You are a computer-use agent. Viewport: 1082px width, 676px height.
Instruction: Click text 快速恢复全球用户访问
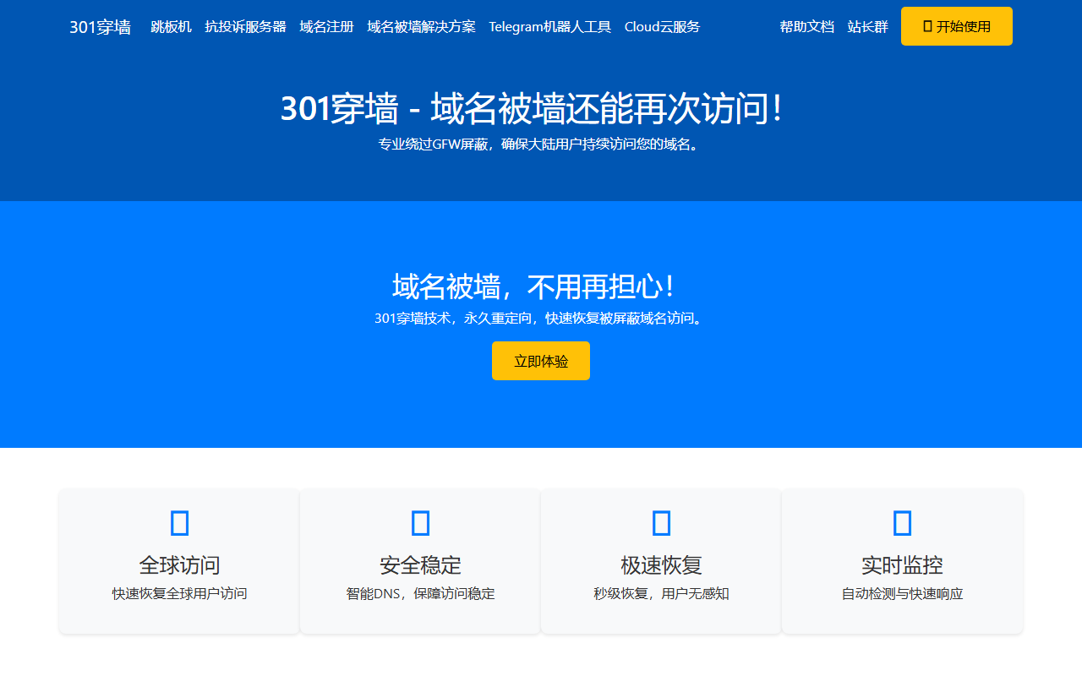179,593
